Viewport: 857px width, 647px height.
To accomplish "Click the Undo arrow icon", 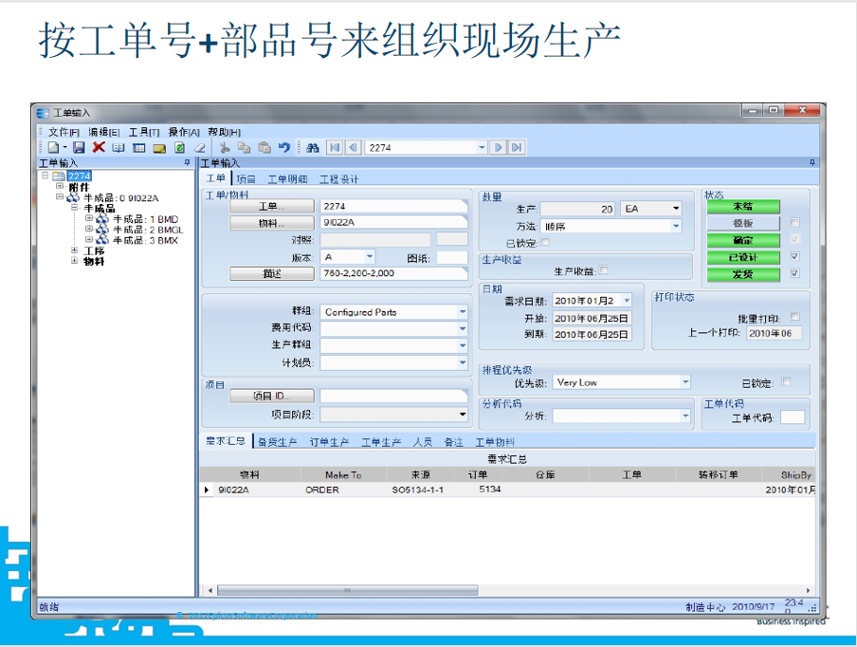I will click(283, 147).
